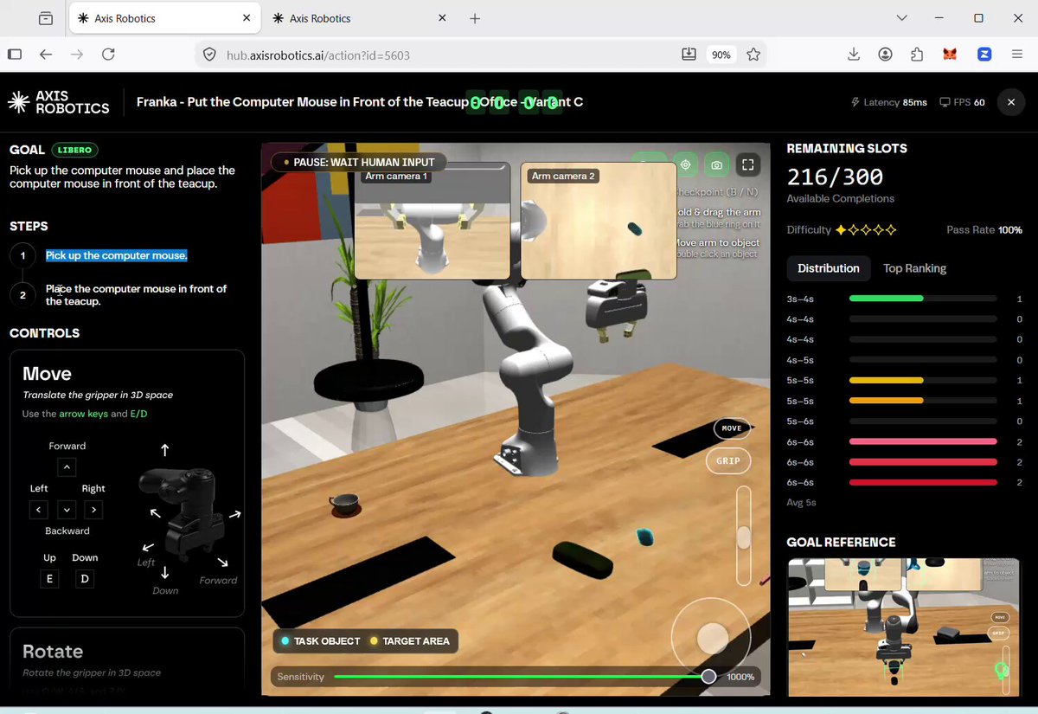Select GRIP mode in the simulation
Image resolution: width=1038 pixels, height=714 pixels.
pos(728,460)
